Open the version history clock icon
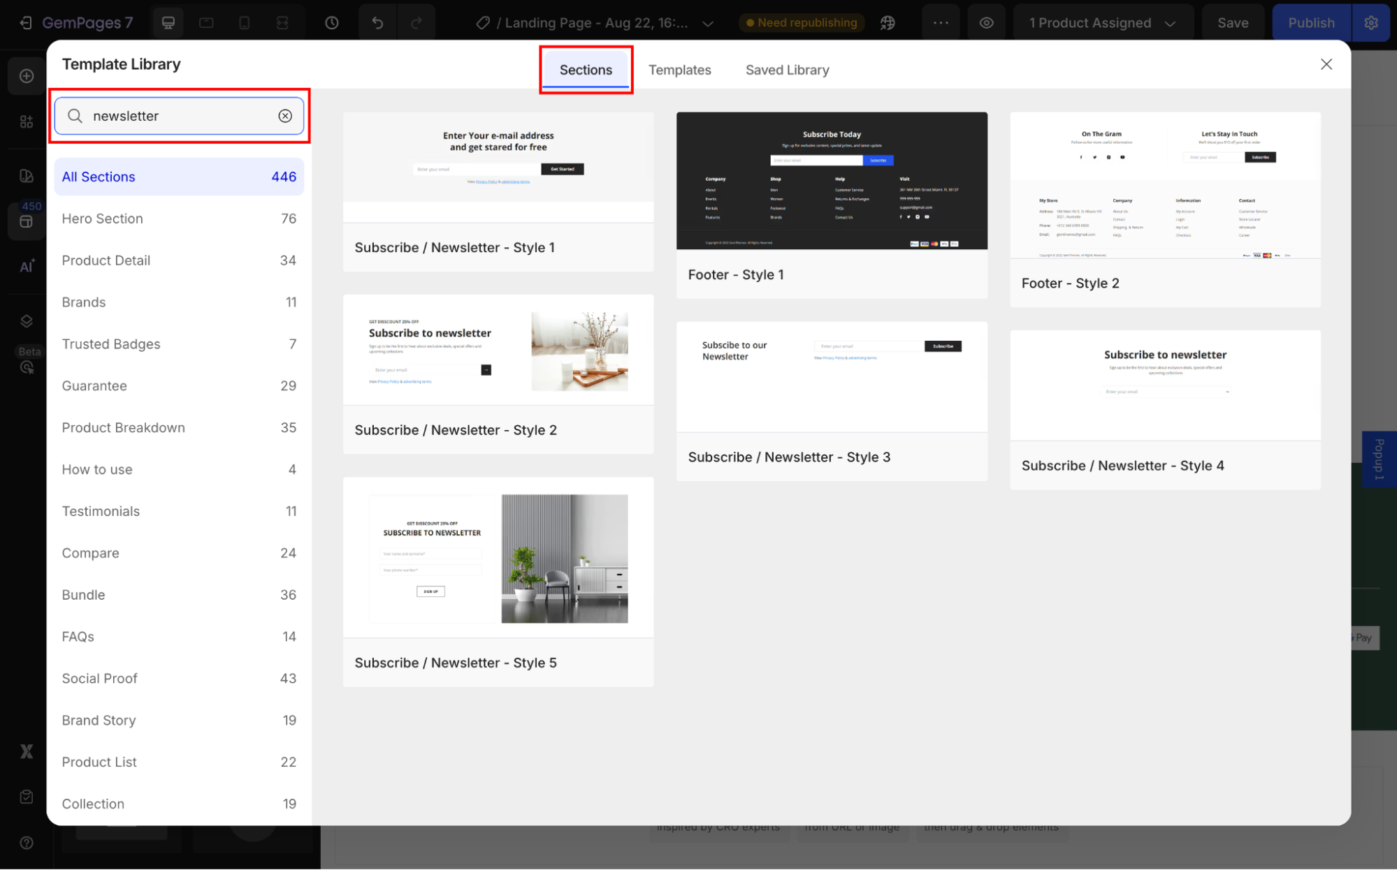 coord(332,23)
